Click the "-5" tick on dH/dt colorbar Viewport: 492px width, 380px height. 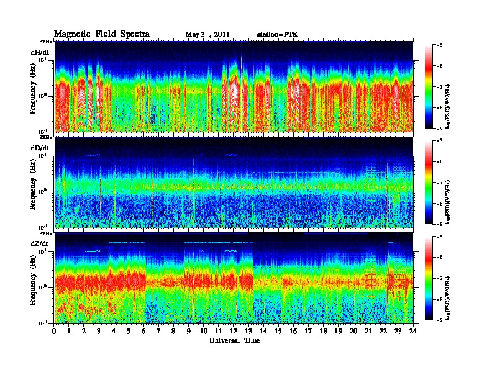(x=440, y=45)
